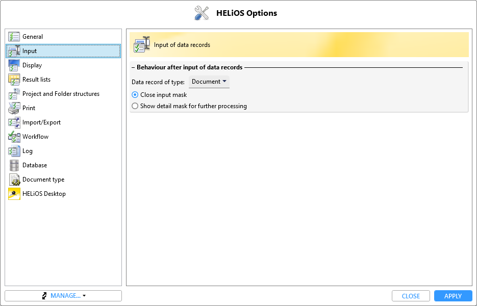
Task: Open the Data record type Document dropdown
Action: click(x=209, y=82)
